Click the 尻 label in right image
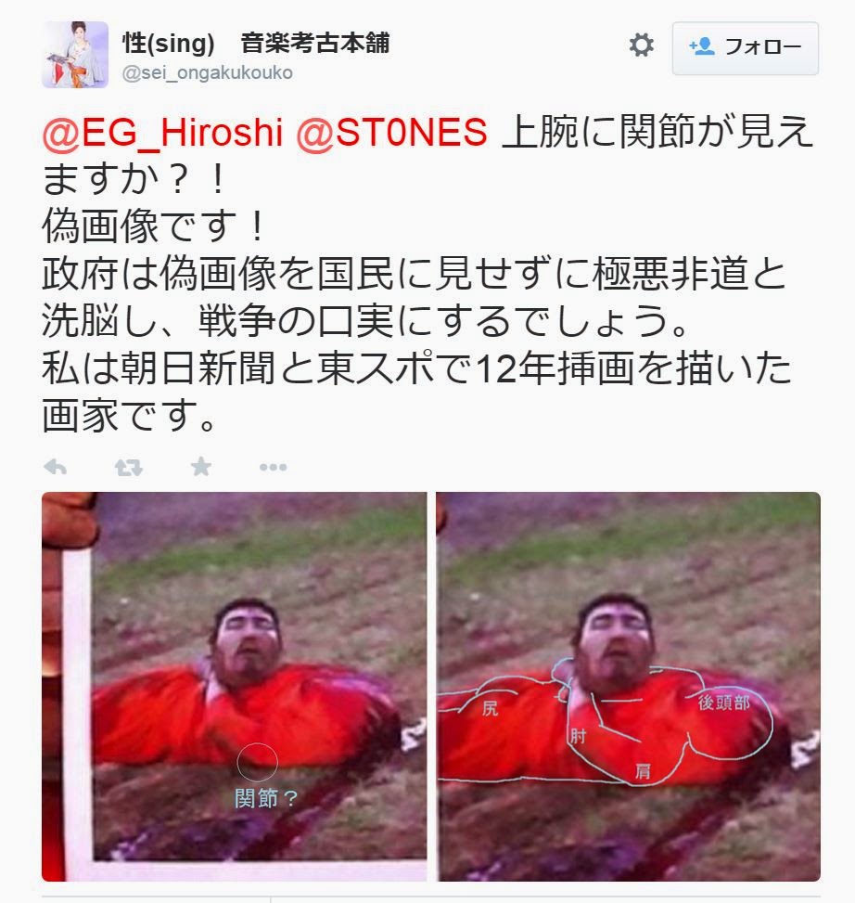Viewport: 855px width, 903px height. click(x=490, y=708)
